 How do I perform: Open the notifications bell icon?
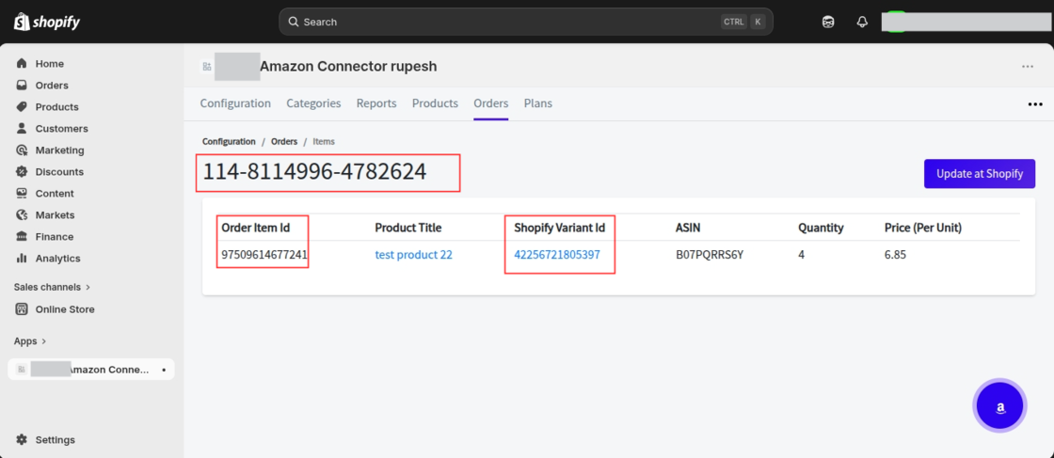(x=862, y=22)
